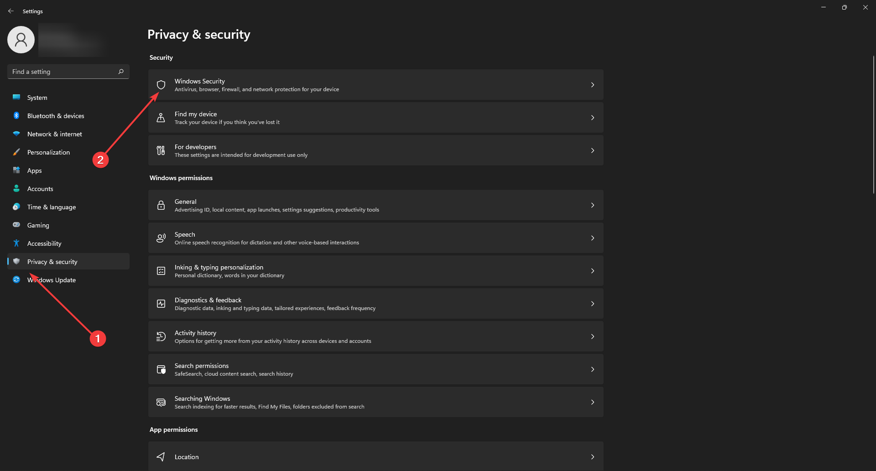Open System in the sidebar

click(68, 98)
